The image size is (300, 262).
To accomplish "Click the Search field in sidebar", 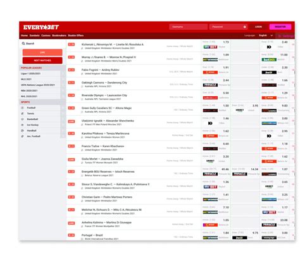I will pos(42,44).
